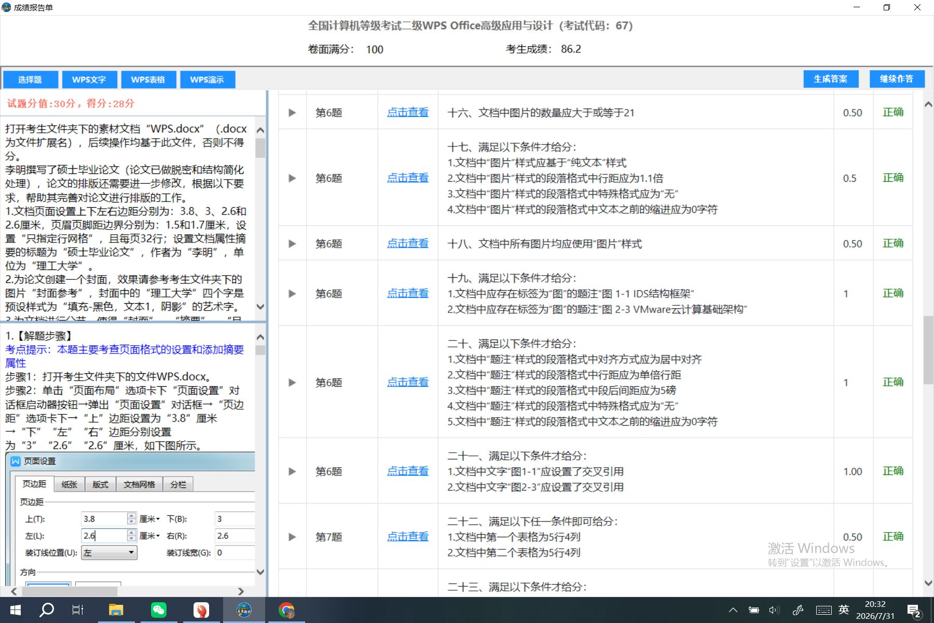This screenshot has width=934, height=623.
Task: Open 点击查看 link for 十八 row
Action: click(408, 243)
